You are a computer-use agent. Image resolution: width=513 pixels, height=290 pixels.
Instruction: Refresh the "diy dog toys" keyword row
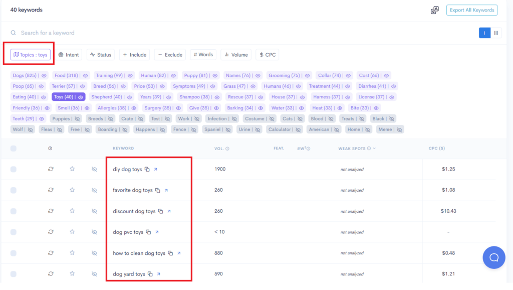[51, 169]
